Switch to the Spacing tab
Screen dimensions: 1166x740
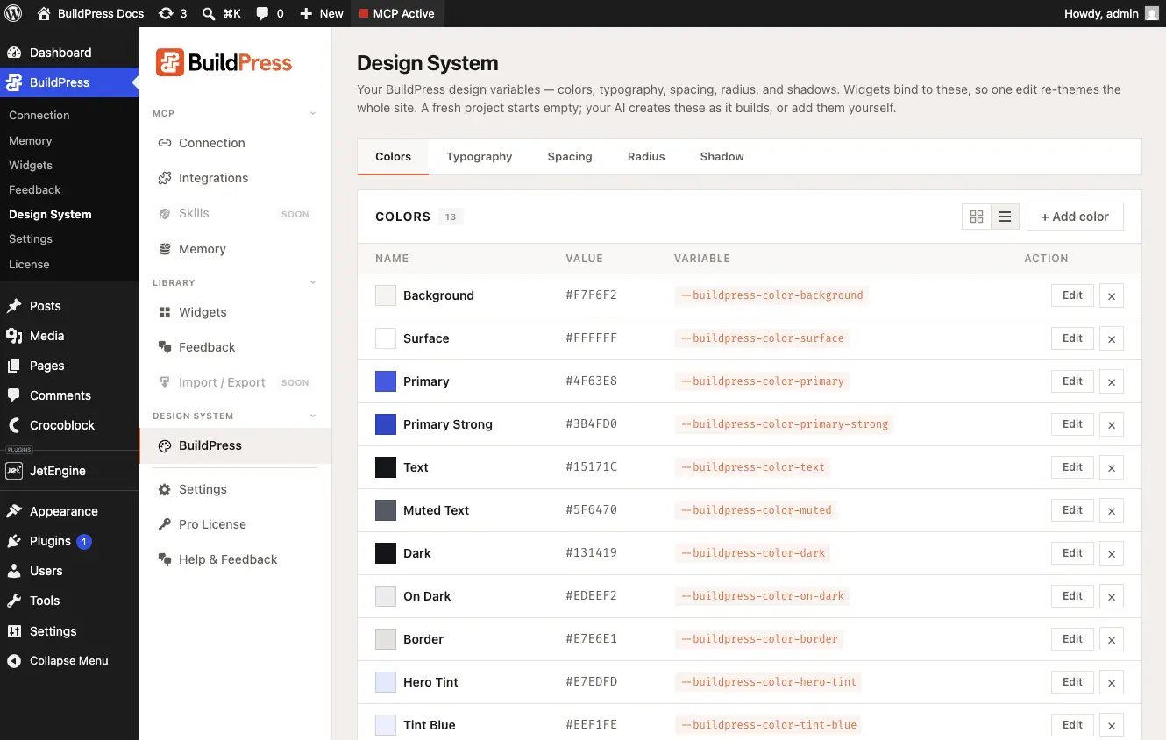(570, 156)
